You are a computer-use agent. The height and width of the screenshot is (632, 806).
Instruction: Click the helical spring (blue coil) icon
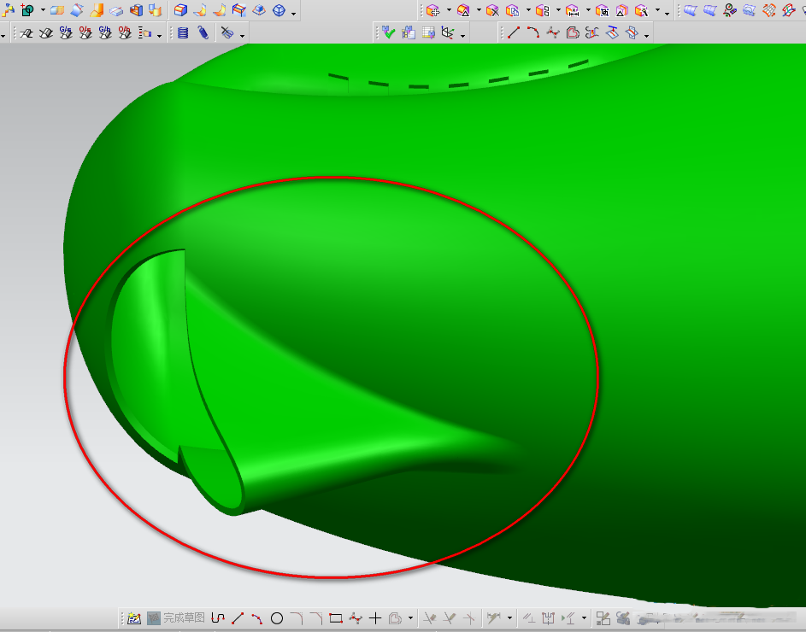(203, 33)
